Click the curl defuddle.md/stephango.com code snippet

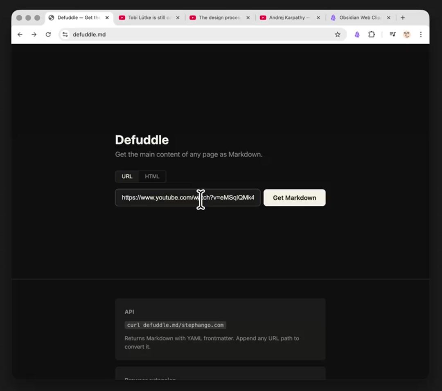pyautogui.click(x=175, y=325)
